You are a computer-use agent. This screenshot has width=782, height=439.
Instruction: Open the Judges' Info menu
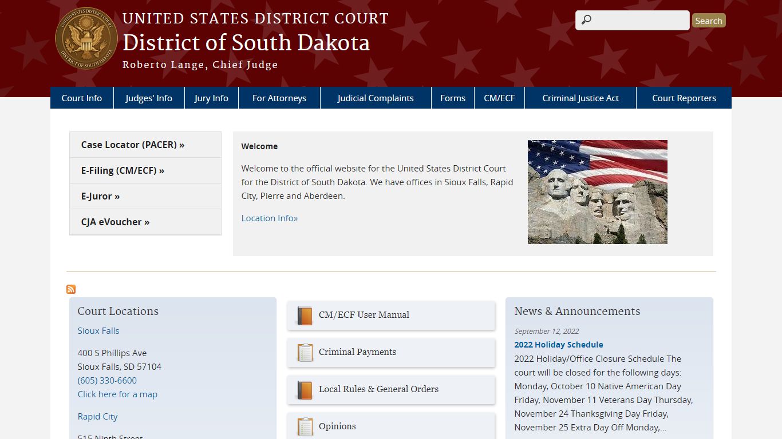click(149, 98)
